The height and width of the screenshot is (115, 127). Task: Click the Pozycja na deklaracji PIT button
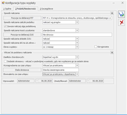22,18
